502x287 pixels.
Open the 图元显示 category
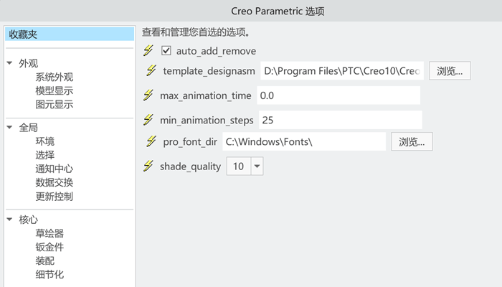click(54, 105)
